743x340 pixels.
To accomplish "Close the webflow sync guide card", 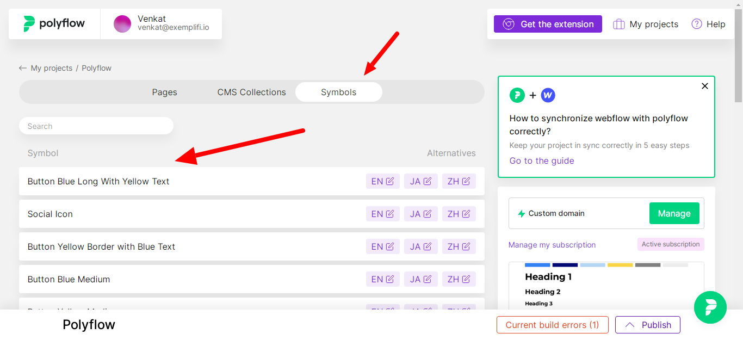I will pyautogui.click(x=705, y=86).
